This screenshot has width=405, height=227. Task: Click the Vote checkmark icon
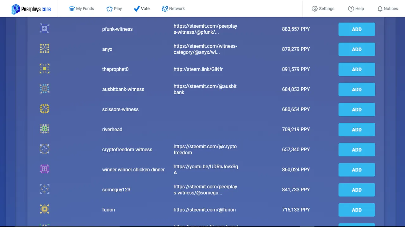click(x=137, y=9)
